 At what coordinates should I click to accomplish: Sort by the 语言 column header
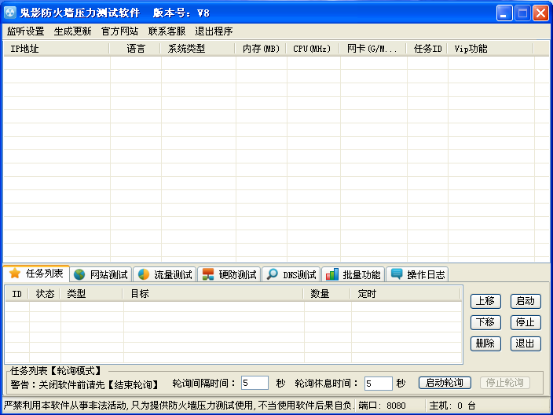tap(135, 49)
